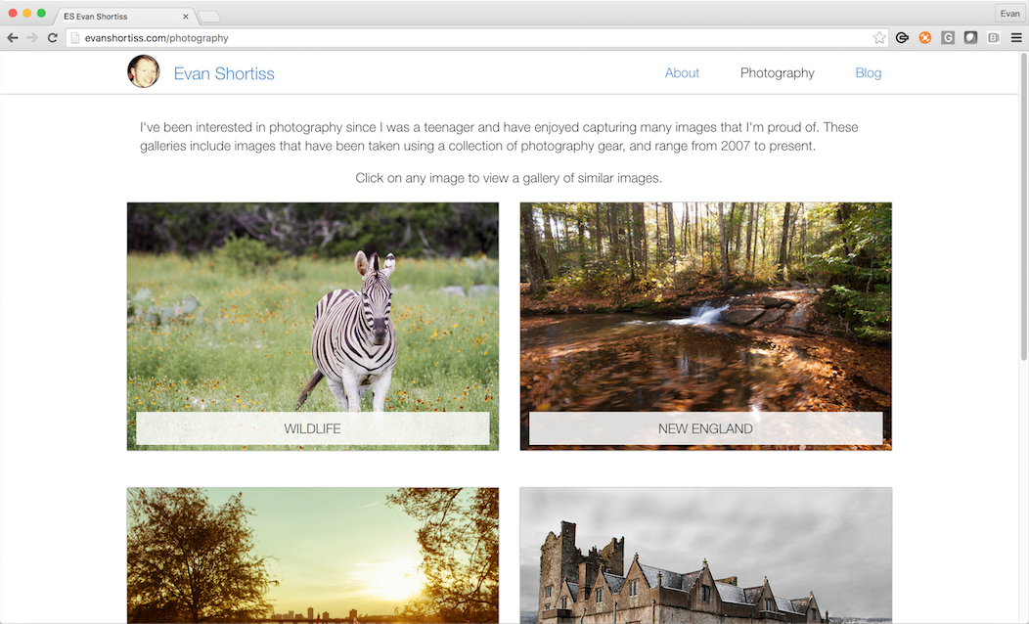Click Evan Shortiss profile avatar photo

[x=144, y=71]
